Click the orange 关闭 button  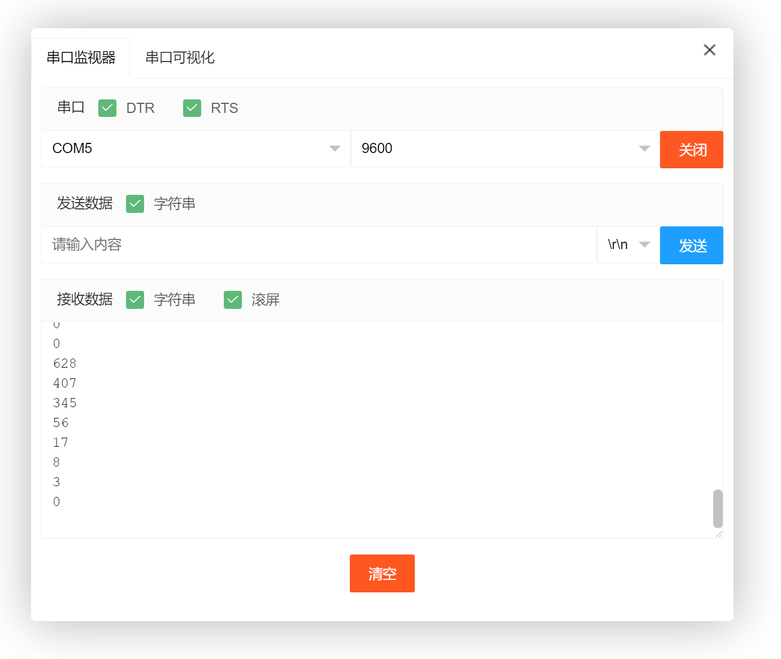click(691, 150)
